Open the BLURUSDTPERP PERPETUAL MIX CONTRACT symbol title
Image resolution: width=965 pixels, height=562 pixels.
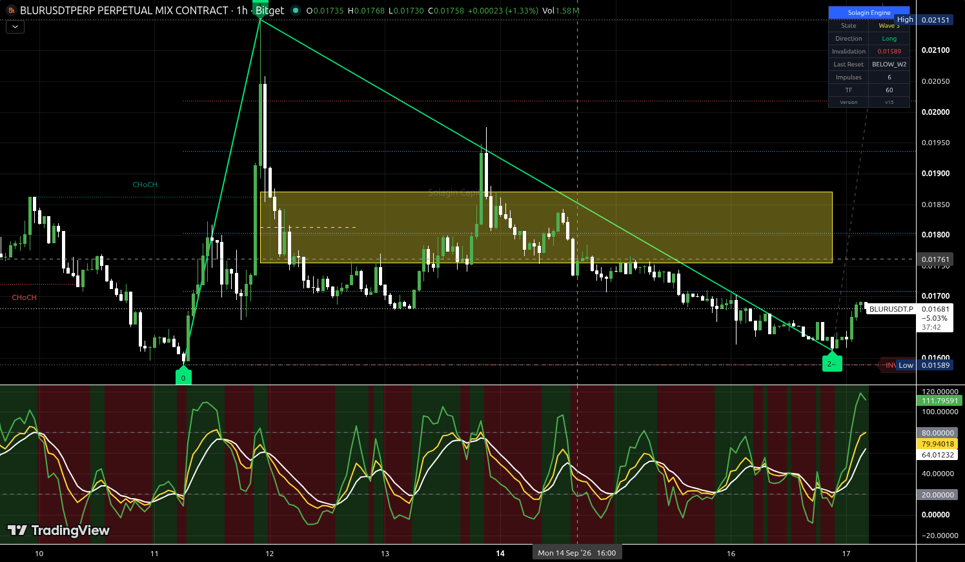[x=124, y=10]
